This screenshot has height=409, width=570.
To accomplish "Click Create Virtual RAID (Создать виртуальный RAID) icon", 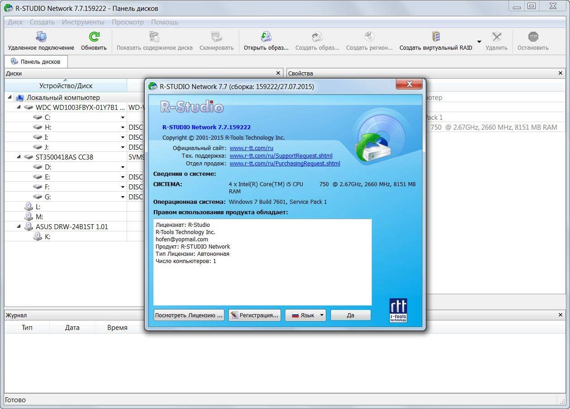I will tap(436, 37).
